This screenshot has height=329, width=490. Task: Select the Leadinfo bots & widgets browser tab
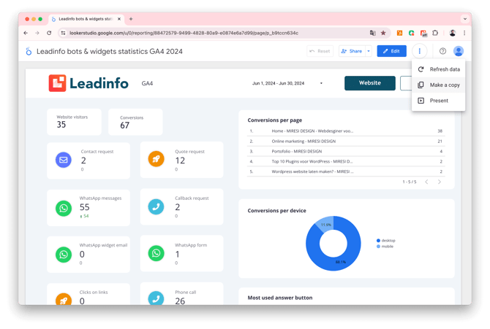(x=86, y=19)
